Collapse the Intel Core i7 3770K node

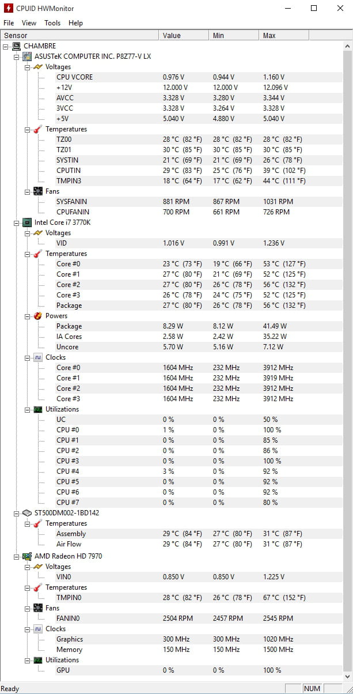(17, 222)
